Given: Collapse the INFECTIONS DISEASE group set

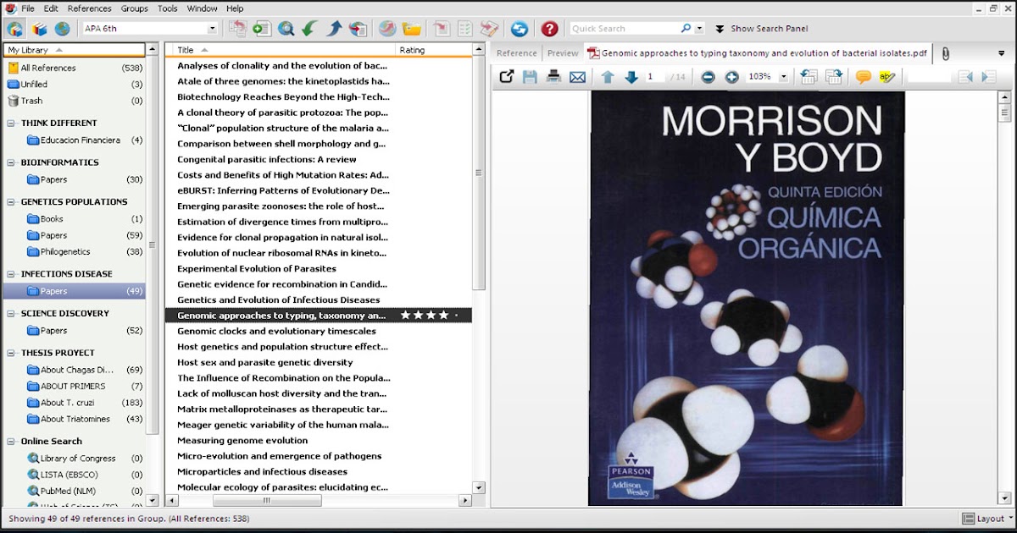Looking at the screenshot, I should (x=12, y=274).
